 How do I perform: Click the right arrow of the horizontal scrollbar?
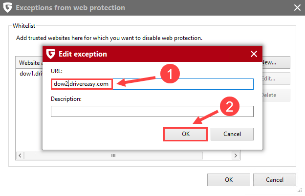click(x=235, y=155)
